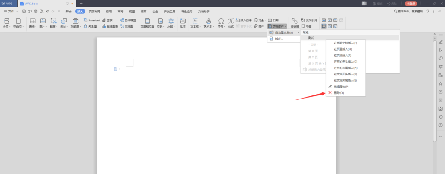The width and height of the screenshot is (445, 174).
Task: Click the sliders settings icon in right sidebar
Action: pos(441,67)
